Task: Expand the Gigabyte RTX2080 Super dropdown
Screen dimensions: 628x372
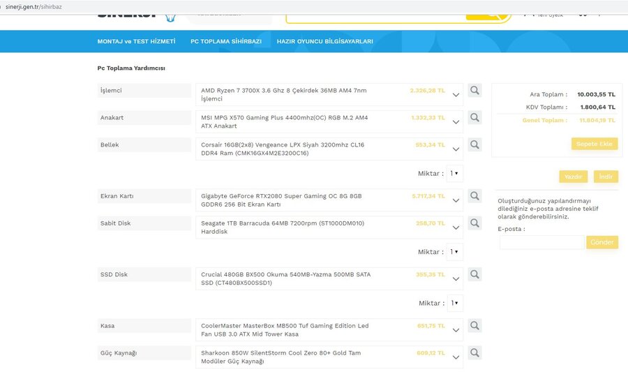Action: coord(456,200)
